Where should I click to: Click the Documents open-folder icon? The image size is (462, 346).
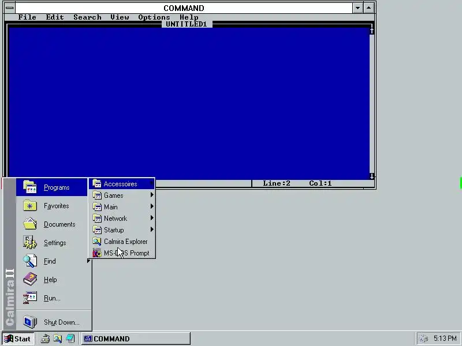(x=30, y=224)
